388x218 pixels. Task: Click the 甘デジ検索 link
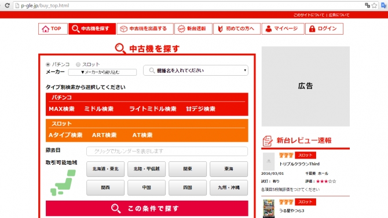coord(200,109)
